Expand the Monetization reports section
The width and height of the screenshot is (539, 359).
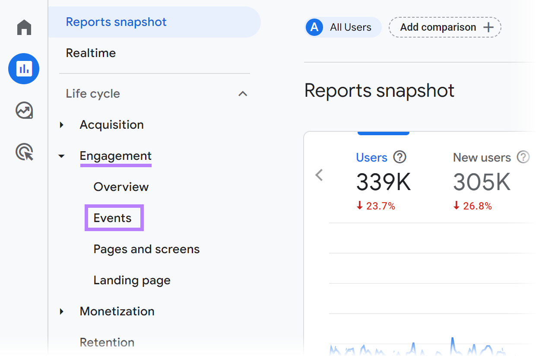pos(61,311)
